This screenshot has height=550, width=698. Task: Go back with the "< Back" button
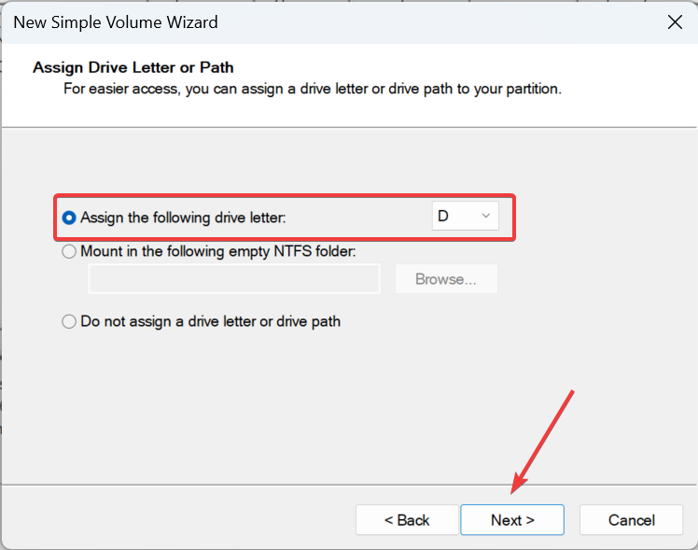pyautogui.click(x=407, y=520)
